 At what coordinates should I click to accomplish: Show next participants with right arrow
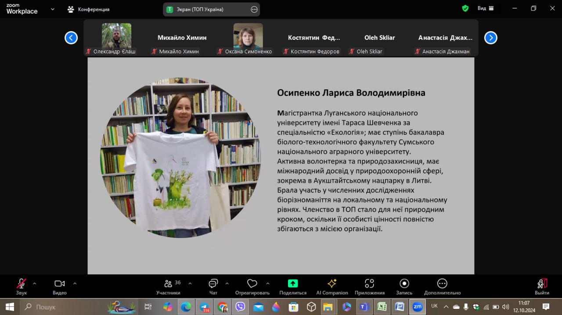click(490, 38)
